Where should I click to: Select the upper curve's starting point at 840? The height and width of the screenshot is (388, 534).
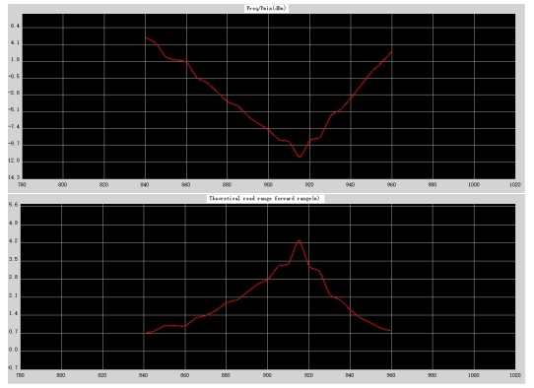[146, 37]
